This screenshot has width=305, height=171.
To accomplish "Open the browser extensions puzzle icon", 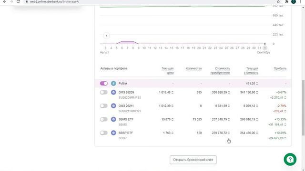I will [x=286, y=1].
